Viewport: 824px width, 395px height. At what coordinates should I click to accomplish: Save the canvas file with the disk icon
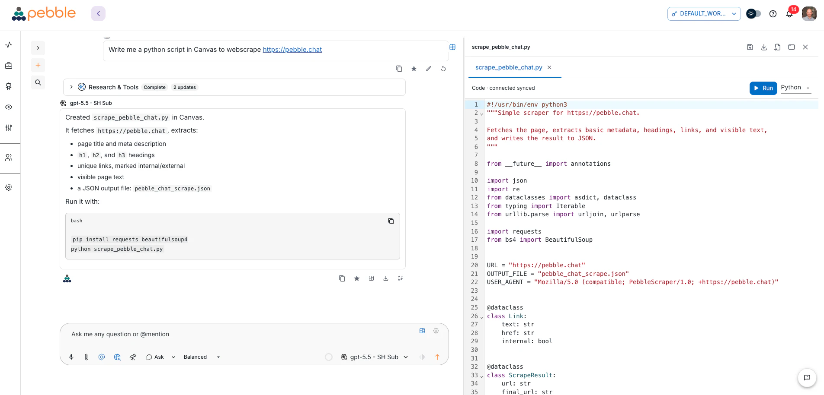[x=750, y=47]
